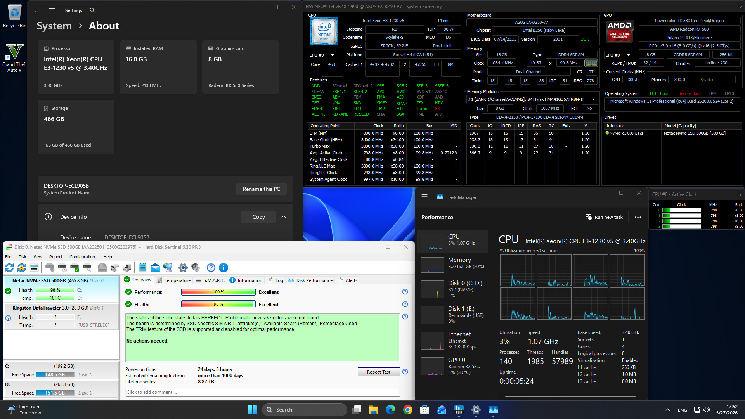Open the View menu in Hard Disk Sentinel

pyautogui.click(x=38, y=257)
